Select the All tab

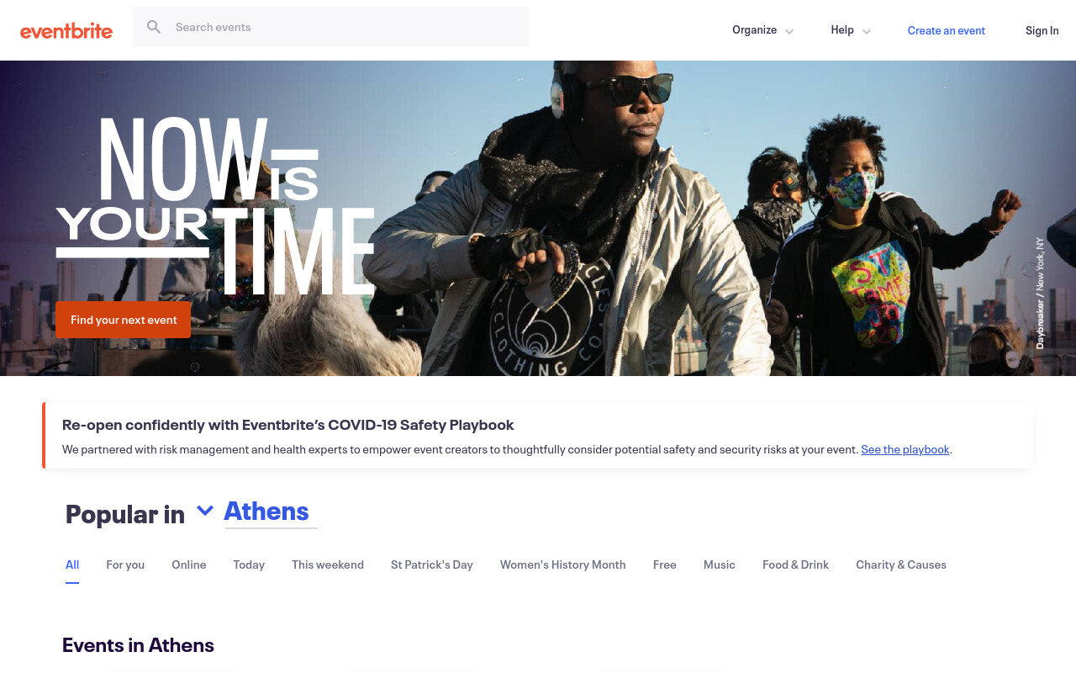tap(72, 564)
